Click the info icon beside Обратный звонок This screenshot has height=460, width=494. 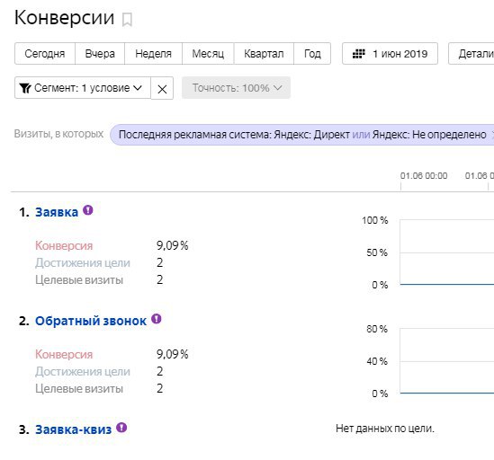(x=157, y=319)
